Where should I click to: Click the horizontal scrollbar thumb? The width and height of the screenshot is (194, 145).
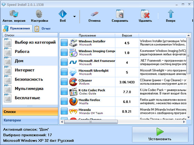tap(91, 122)
